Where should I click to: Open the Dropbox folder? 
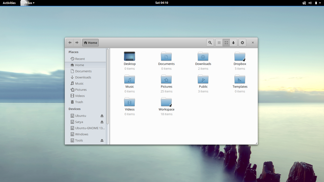[240, 57]
